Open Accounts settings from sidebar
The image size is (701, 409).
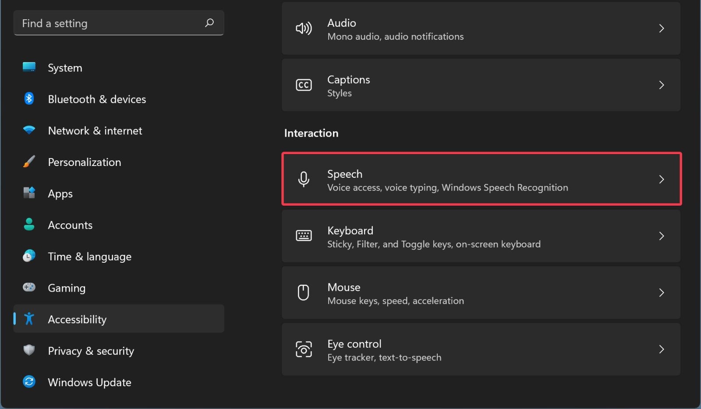[70, 225]
